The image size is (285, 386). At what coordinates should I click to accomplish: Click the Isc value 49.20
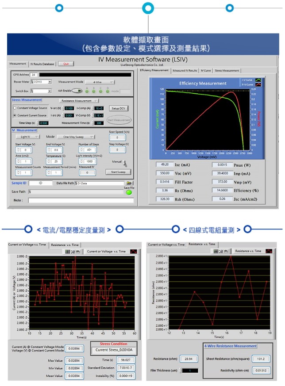[x=165, y=164]
